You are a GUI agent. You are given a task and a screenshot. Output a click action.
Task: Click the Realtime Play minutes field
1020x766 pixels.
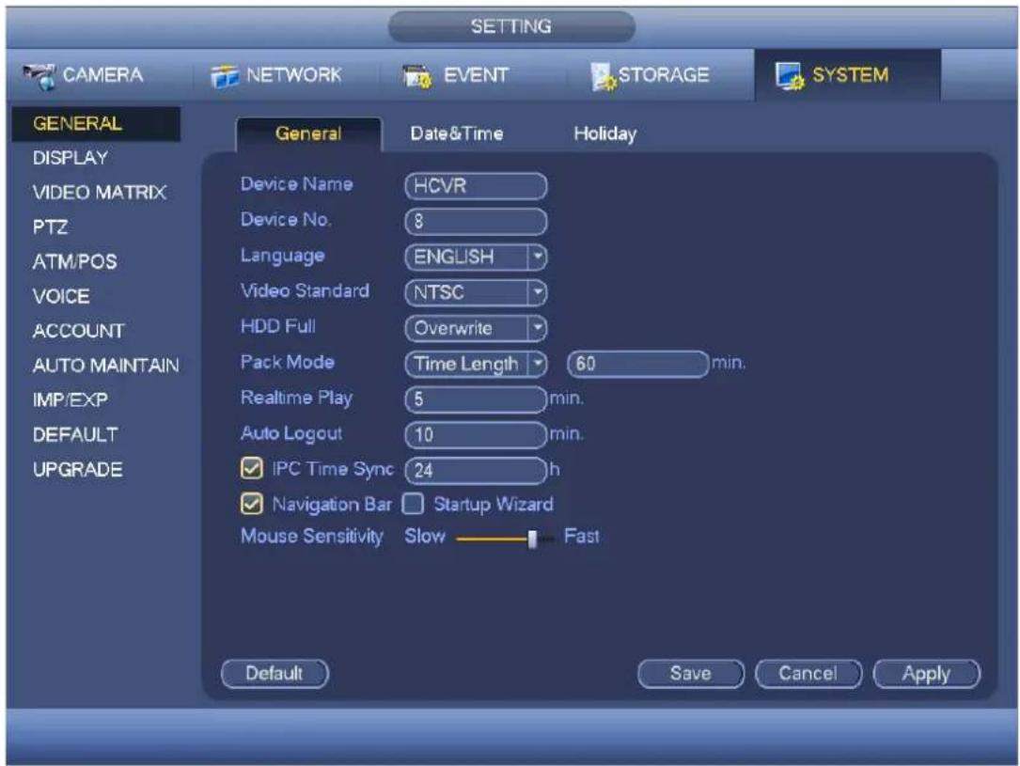476,399
